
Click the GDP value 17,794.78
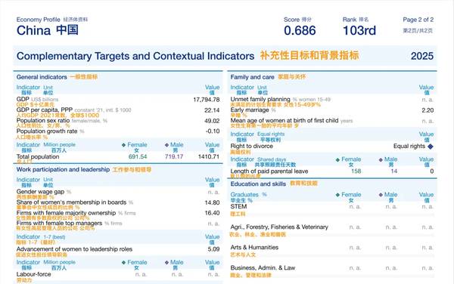point(207,100)
